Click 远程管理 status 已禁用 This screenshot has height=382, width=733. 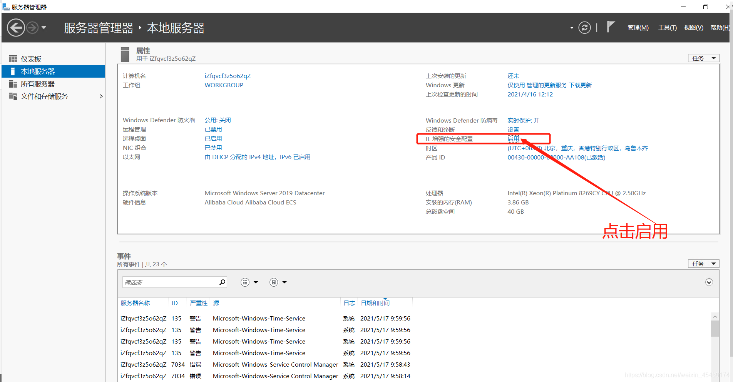(213, 130)
